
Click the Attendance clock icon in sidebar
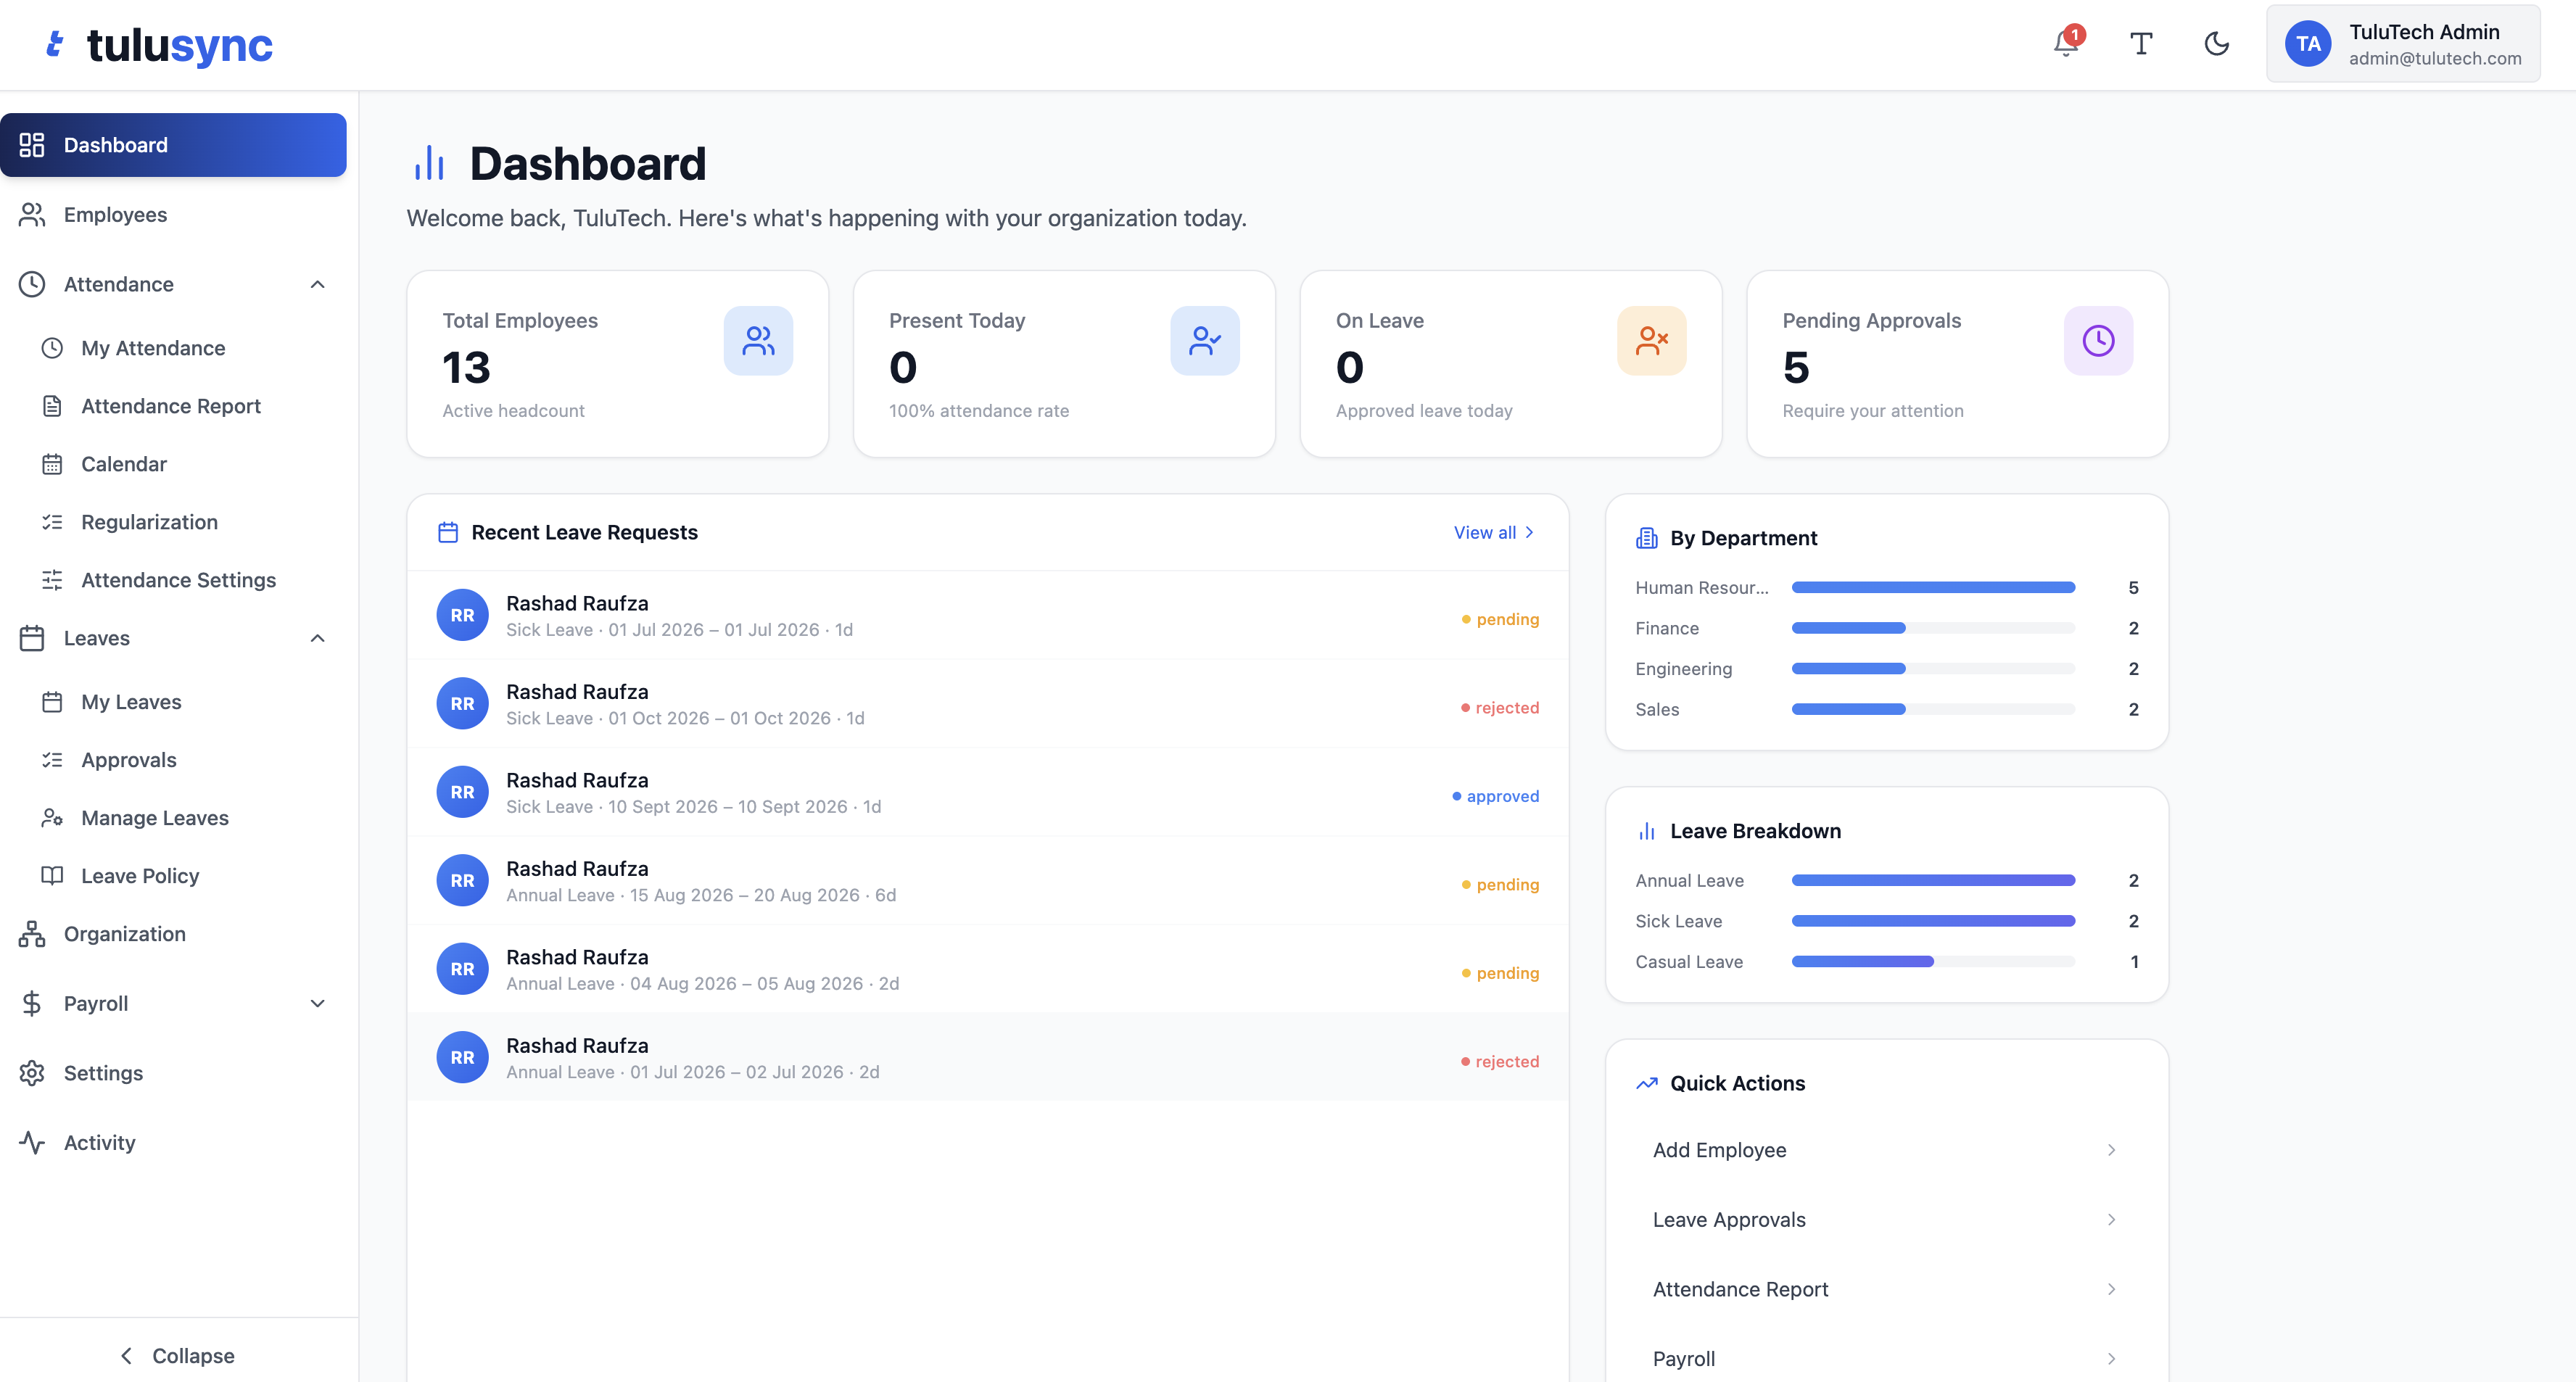(x=32, y=284)
